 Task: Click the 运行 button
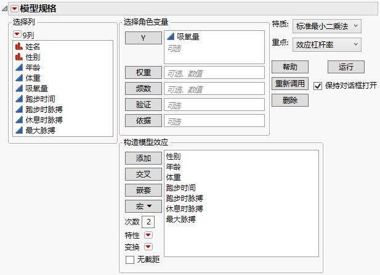click(x=346, y=67)
